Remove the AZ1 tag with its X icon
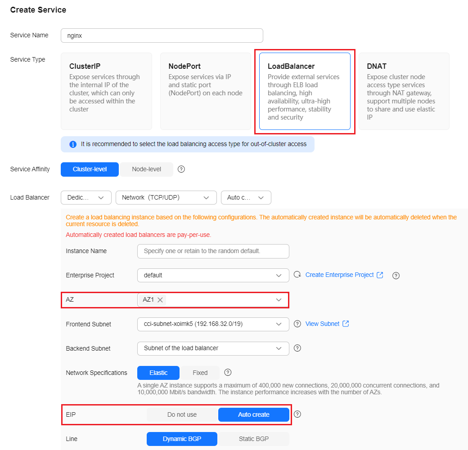The height and width of the screenshot is (450, 468). click(160, 300)
